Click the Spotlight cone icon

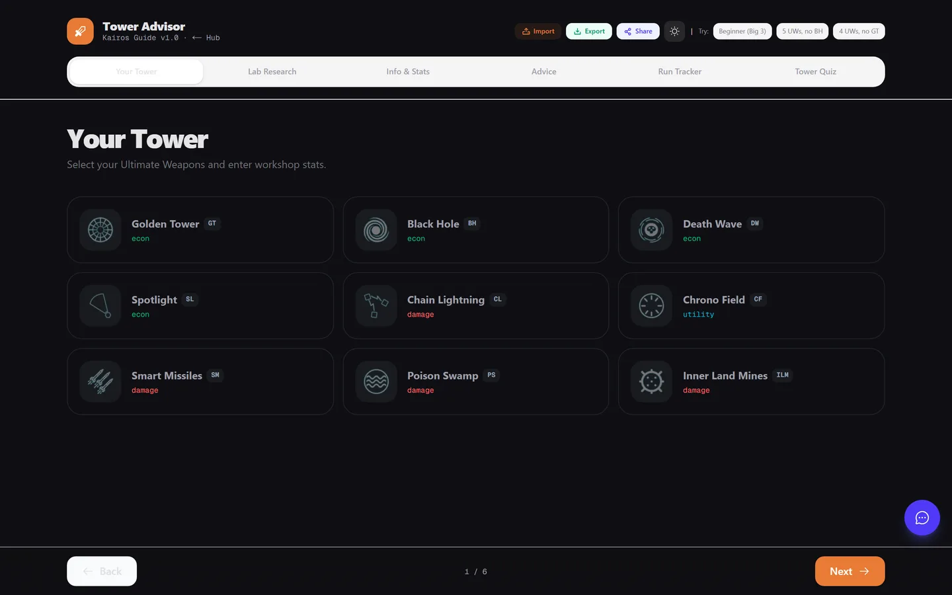[x=100, y=305]
